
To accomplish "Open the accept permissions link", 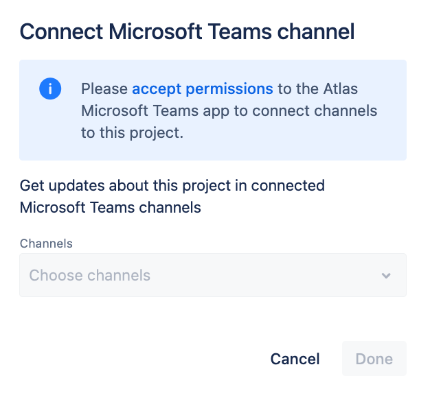I will (203, 88).
